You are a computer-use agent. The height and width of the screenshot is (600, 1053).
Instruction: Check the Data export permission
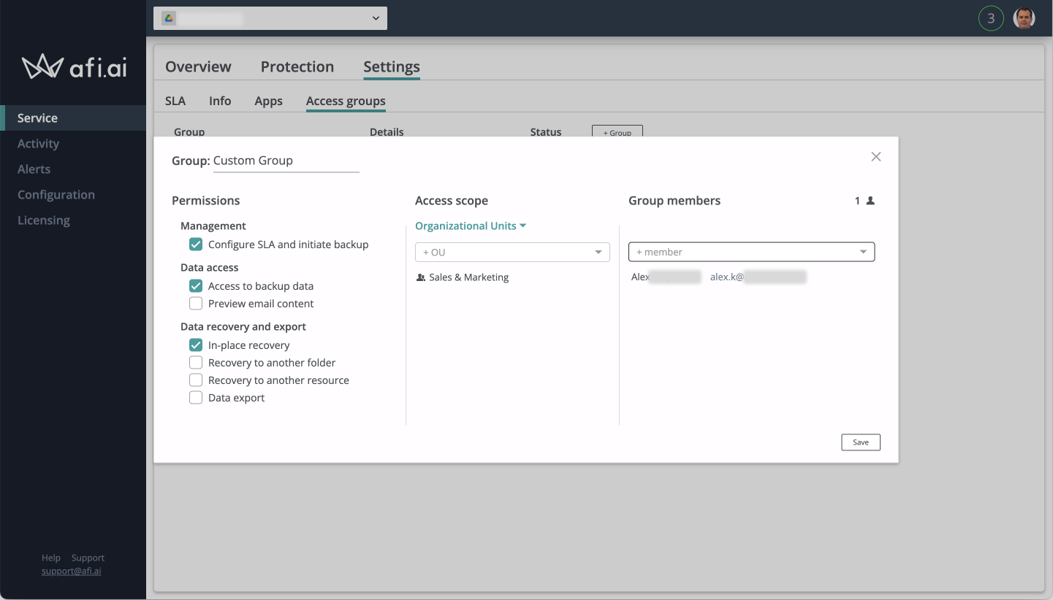click(195, 397)
